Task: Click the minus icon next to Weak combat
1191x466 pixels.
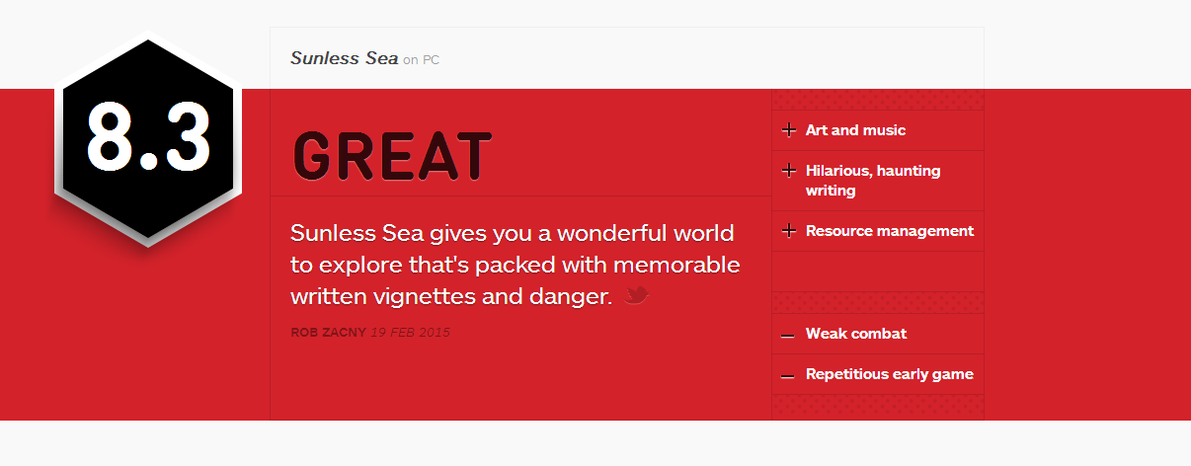Action: coord(787,337)
